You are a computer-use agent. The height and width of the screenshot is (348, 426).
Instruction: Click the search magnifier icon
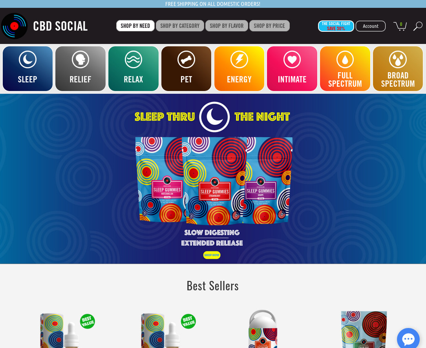pos(418,26)
